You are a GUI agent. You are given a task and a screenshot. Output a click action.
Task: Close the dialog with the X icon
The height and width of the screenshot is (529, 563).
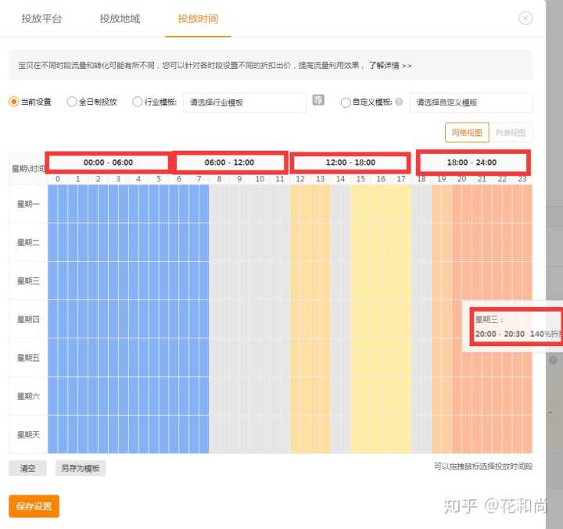[525, 18]
